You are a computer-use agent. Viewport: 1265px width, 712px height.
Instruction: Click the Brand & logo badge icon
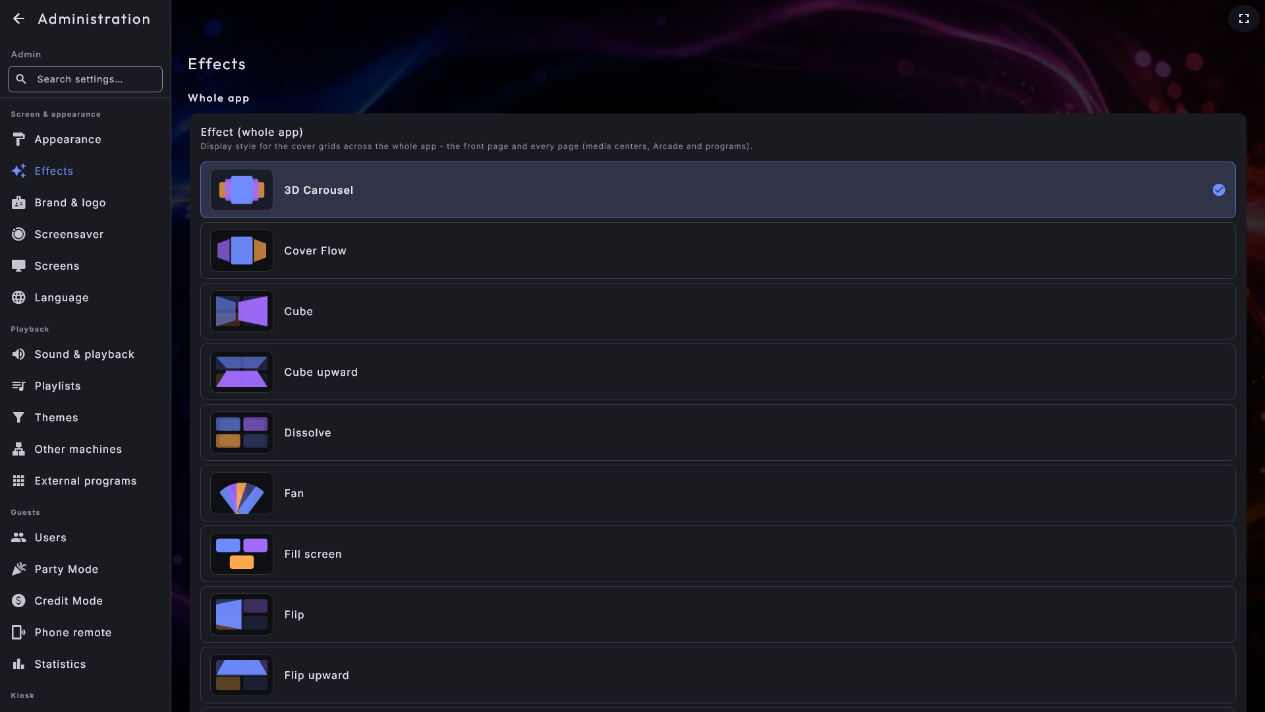click(x=18, y=202)
